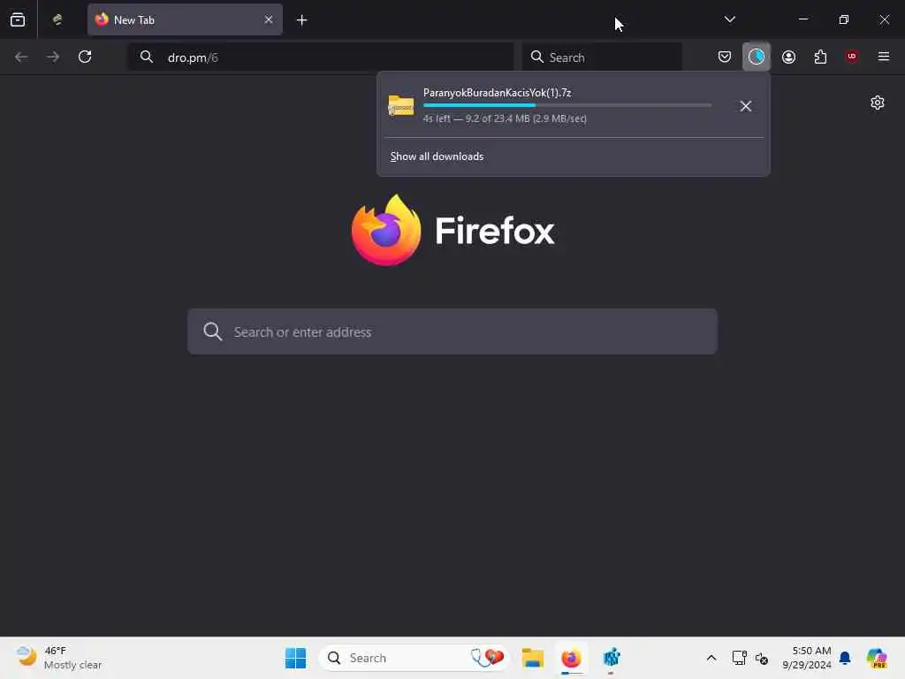The height and width of the screenshot is (679, 905).
Task: Close the New Tab tab
Action: pos(269,19)
